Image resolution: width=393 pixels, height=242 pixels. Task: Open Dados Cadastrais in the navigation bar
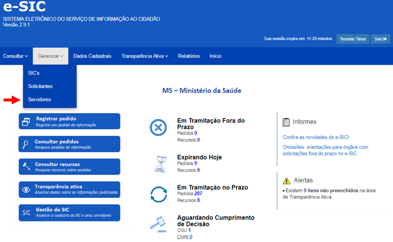click(92, 56)
